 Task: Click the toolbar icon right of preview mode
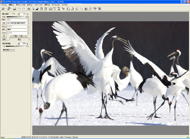point(37,9)
